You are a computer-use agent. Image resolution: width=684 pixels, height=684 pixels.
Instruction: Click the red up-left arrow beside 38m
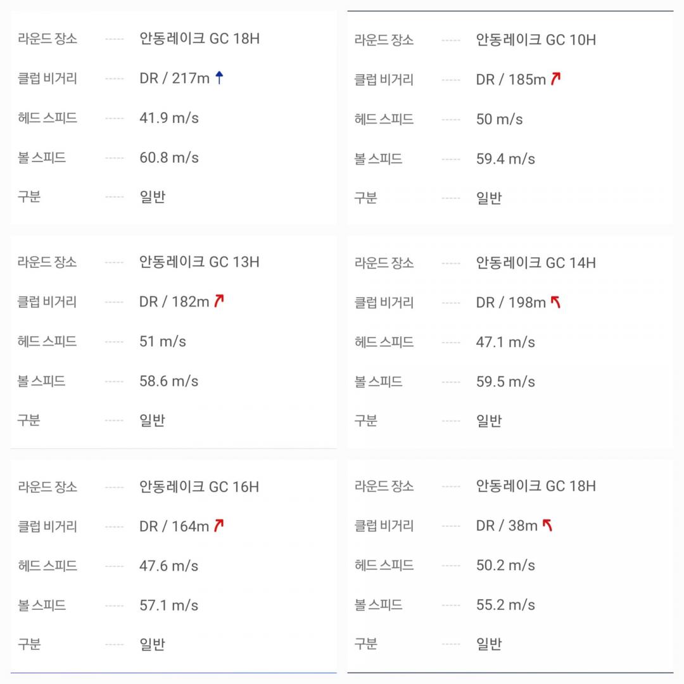coord(547,525)
